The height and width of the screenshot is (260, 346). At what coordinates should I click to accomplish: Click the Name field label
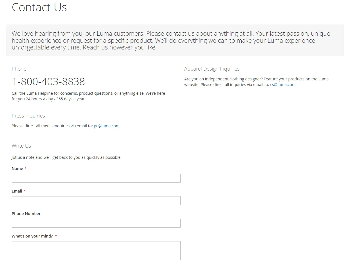17,169
